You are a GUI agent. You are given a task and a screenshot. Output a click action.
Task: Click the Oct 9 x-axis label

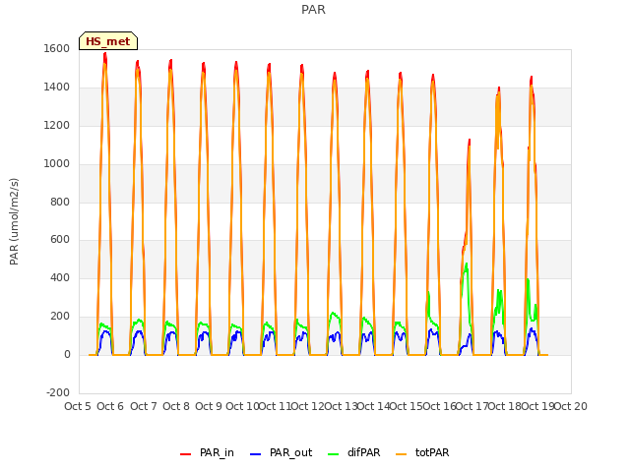click(209, 406)
